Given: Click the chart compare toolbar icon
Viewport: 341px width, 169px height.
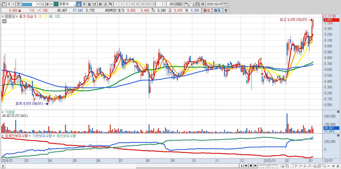Looking at the screenshot, I should tap(187, 4).
